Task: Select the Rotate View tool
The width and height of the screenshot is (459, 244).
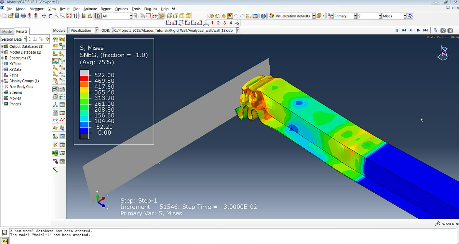Action: [x=50, y=16]
